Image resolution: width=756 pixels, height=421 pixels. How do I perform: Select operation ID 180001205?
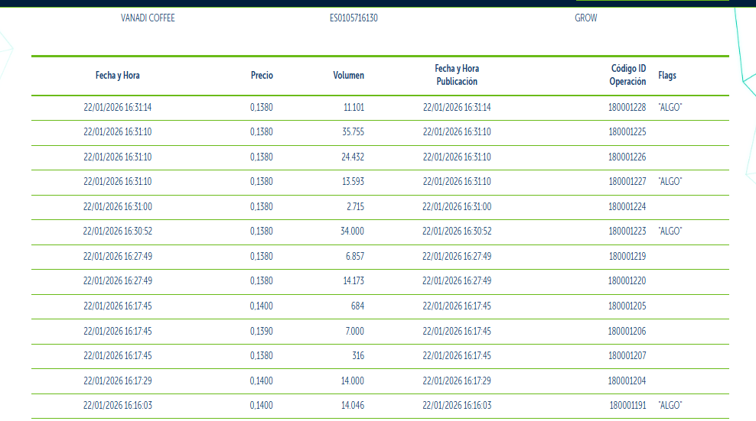[x=627, y=306]
